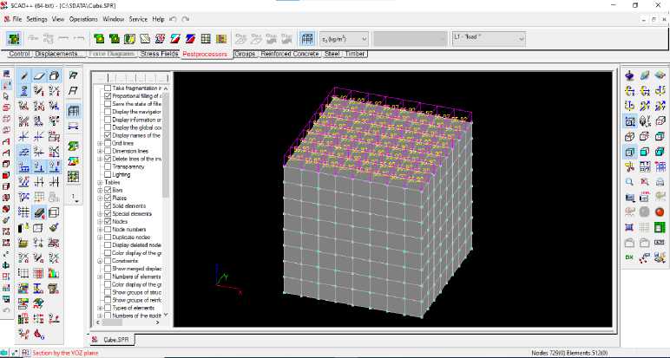Click the redo arrow next to Help
The width and height of the screenshot is (670, 358).
tap(186, 19)
